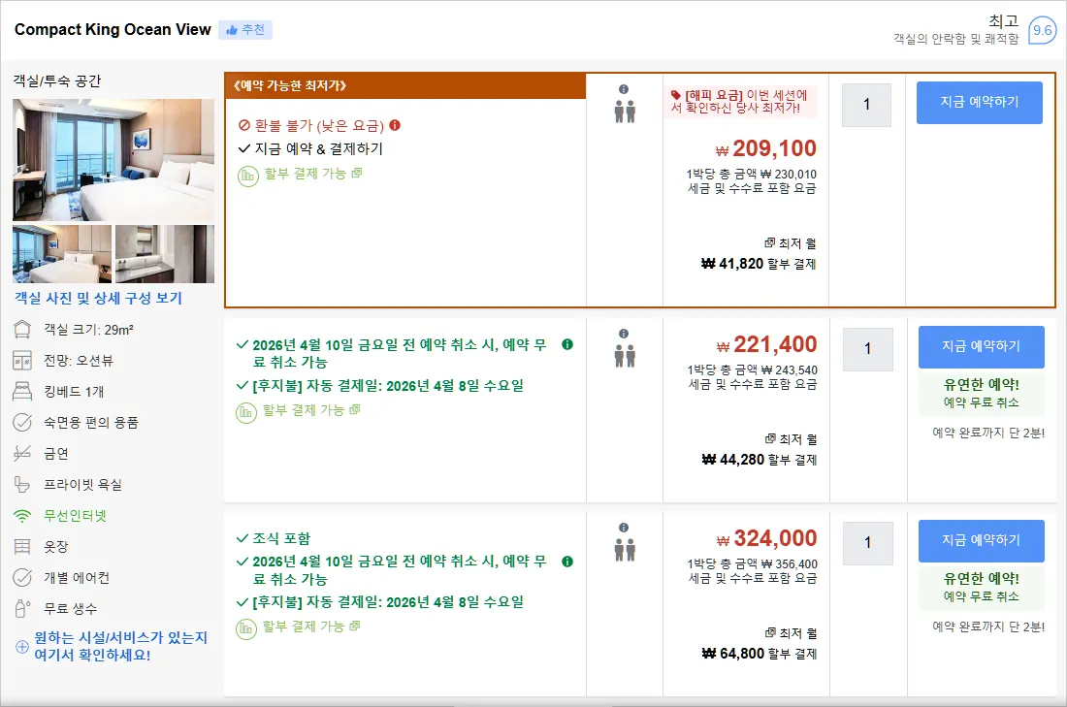1067x707 pixels.
Task: Open room quantity dropdown for ₩324,000 rate
Action: (867, 543)
